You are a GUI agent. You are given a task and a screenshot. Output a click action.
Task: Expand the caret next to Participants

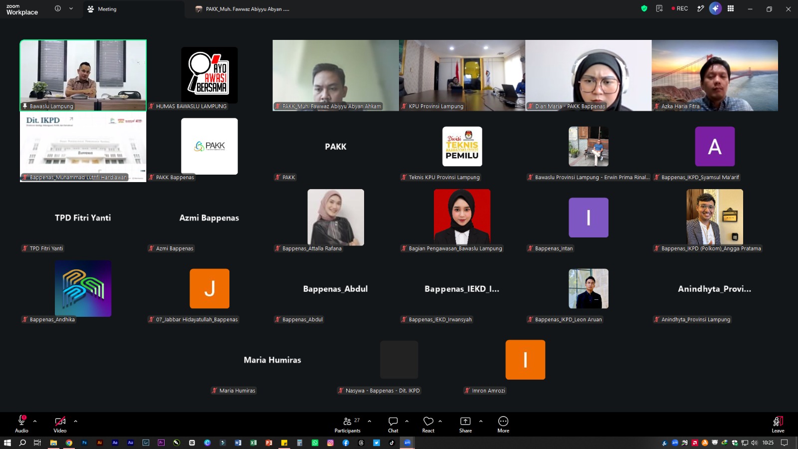(369, 421)
